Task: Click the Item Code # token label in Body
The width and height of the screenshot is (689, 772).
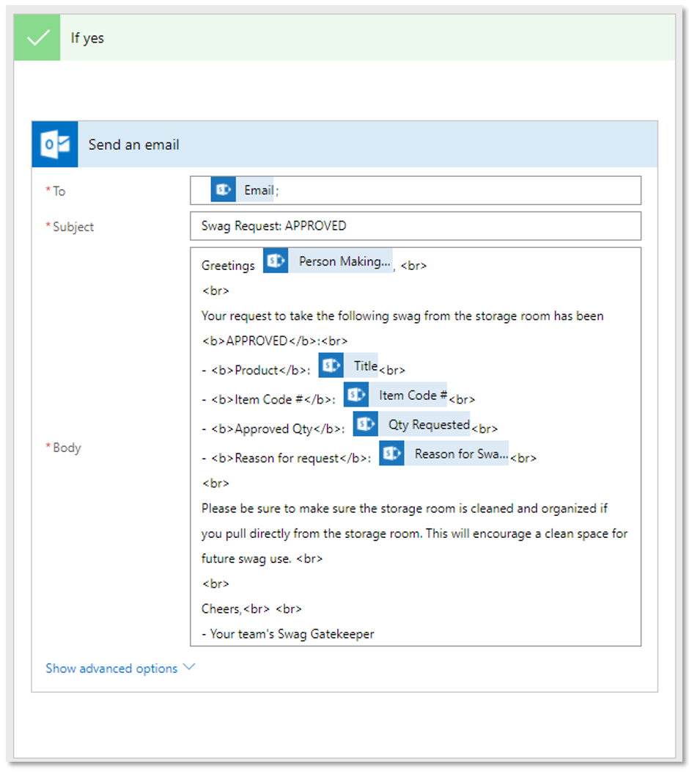Action: (413, 395)
